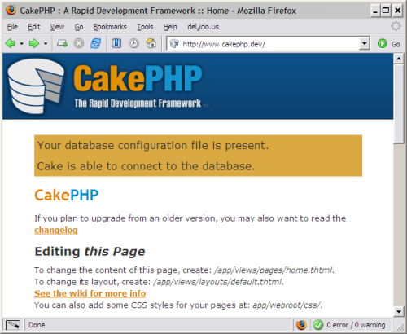Click into the URL address field
The width and height of the screenshot is (407, 334).
269,44
